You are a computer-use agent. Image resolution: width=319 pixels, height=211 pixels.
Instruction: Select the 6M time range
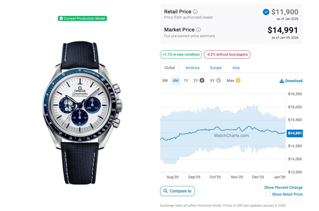pyautogui.click(x=175, y=81)
